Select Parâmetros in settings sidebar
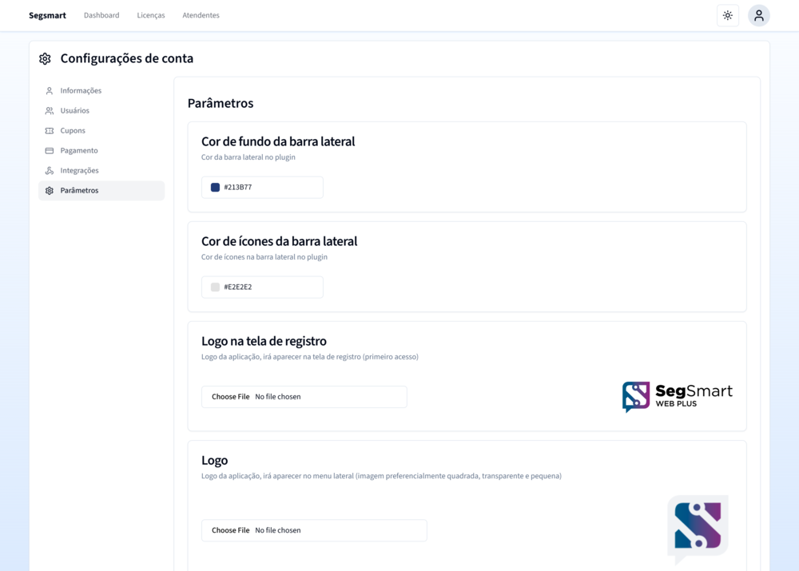 [101, 191]
